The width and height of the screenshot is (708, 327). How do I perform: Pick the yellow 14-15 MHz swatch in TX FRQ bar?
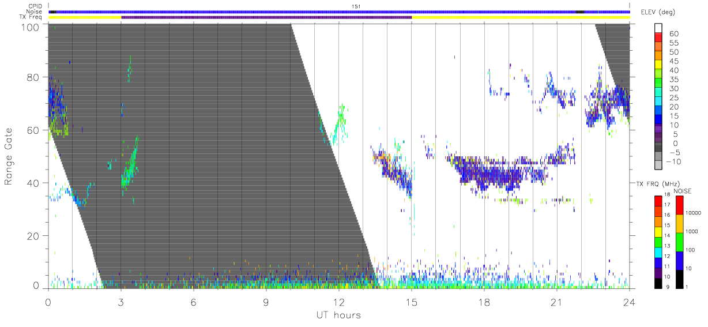point(660,231)
